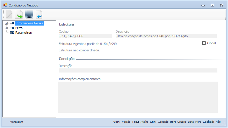Select Parametros in the tree
The height and width of the screenshot is (128, 228).
[x=23, y=33]
